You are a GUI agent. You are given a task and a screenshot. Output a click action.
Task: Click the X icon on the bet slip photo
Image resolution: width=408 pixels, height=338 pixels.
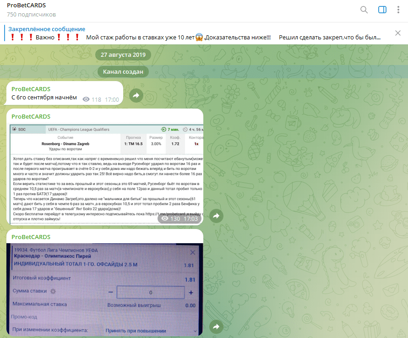193,252
